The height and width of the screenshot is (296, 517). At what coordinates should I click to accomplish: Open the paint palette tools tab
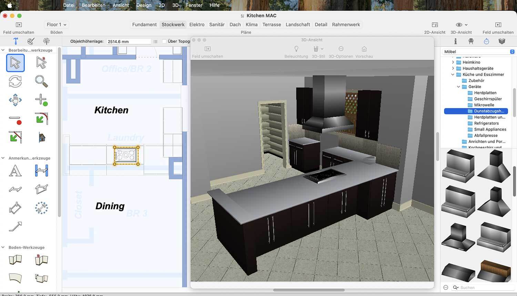pos(31,41)
